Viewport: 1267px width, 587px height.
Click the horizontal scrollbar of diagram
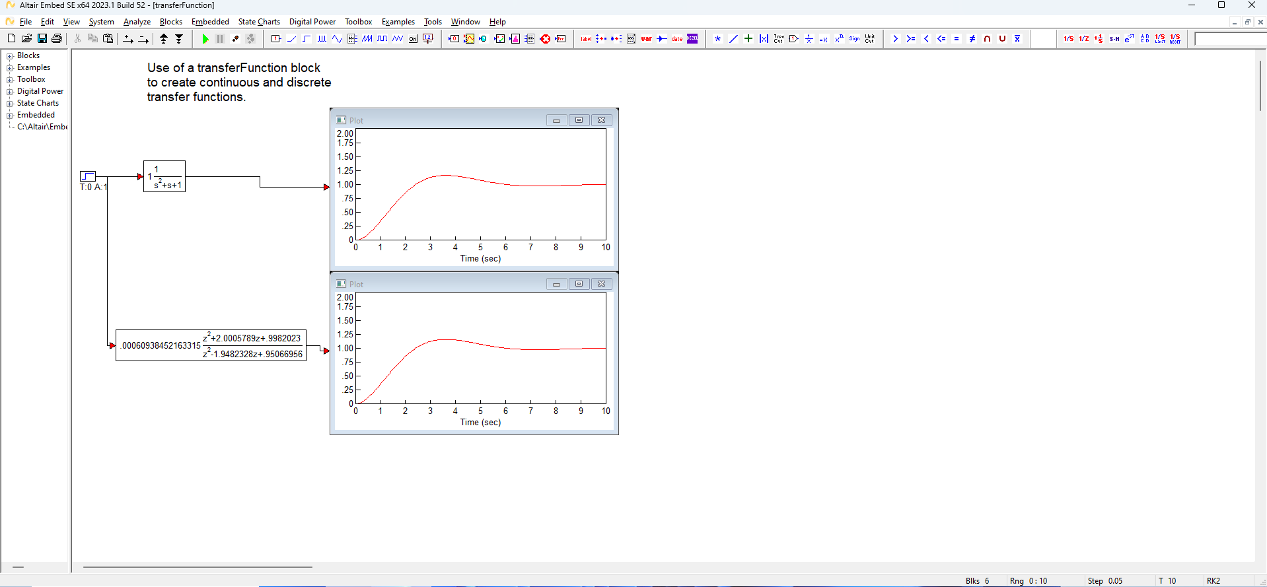click(x=198, y=567)
